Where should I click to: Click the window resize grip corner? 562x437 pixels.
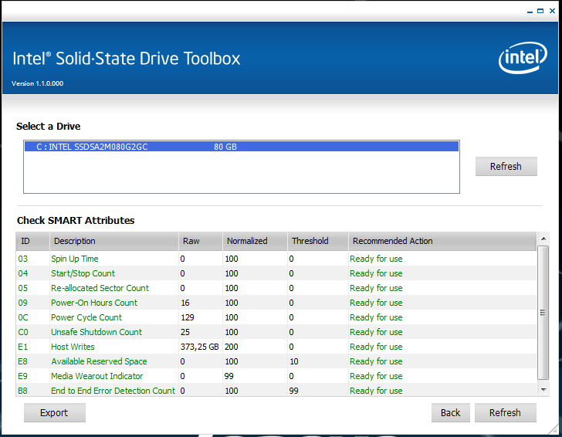[x=554, y=429]
